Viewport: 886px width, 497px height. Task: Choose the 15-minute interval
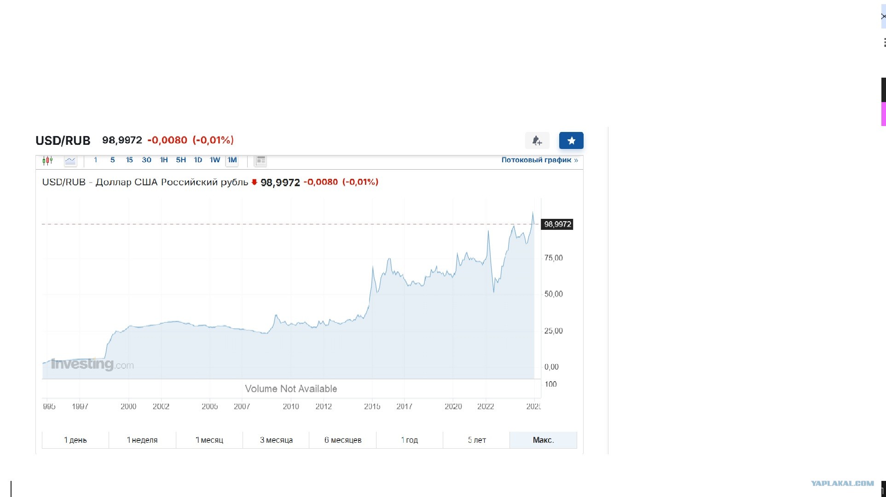point(129,160)
